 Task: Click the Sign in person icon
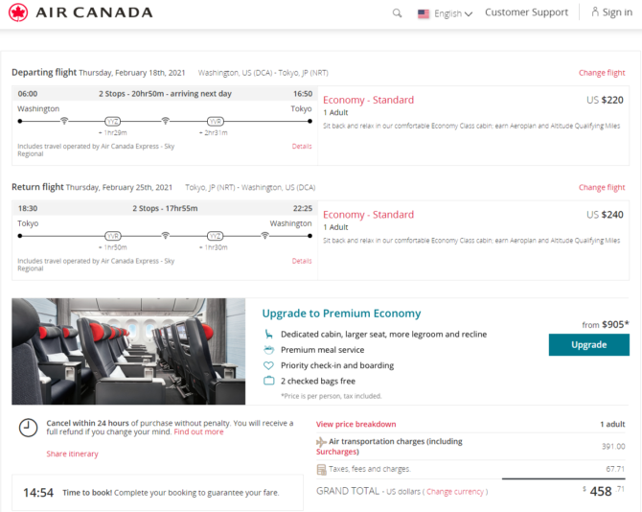tap(595, 12)
